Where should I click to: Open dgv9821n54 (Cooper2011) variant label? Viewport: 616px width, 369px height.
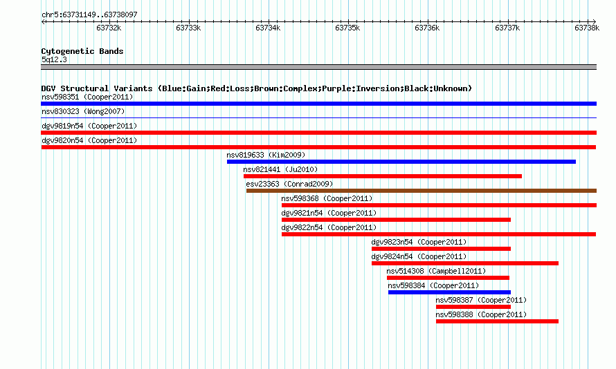click(x=329, y=213)
